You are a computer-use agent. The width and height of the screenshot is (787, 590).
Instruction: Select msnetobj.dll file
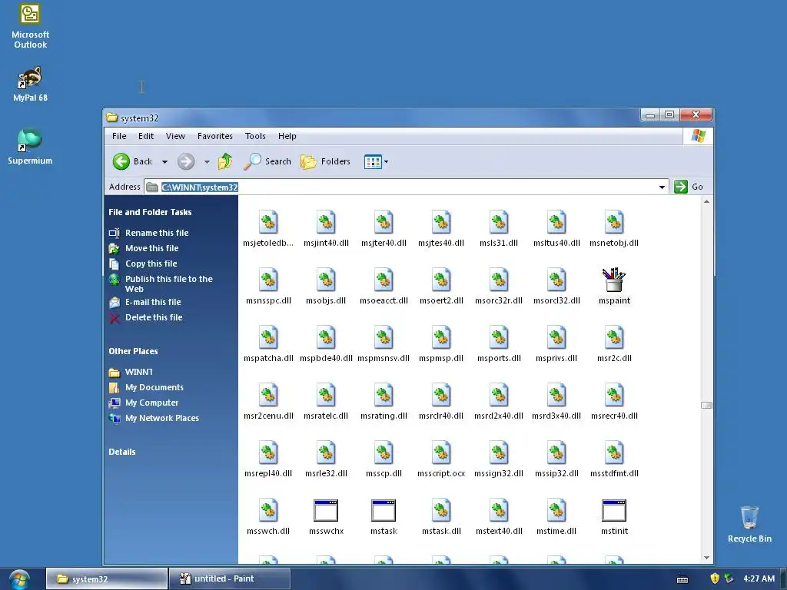tap(614, 228)
